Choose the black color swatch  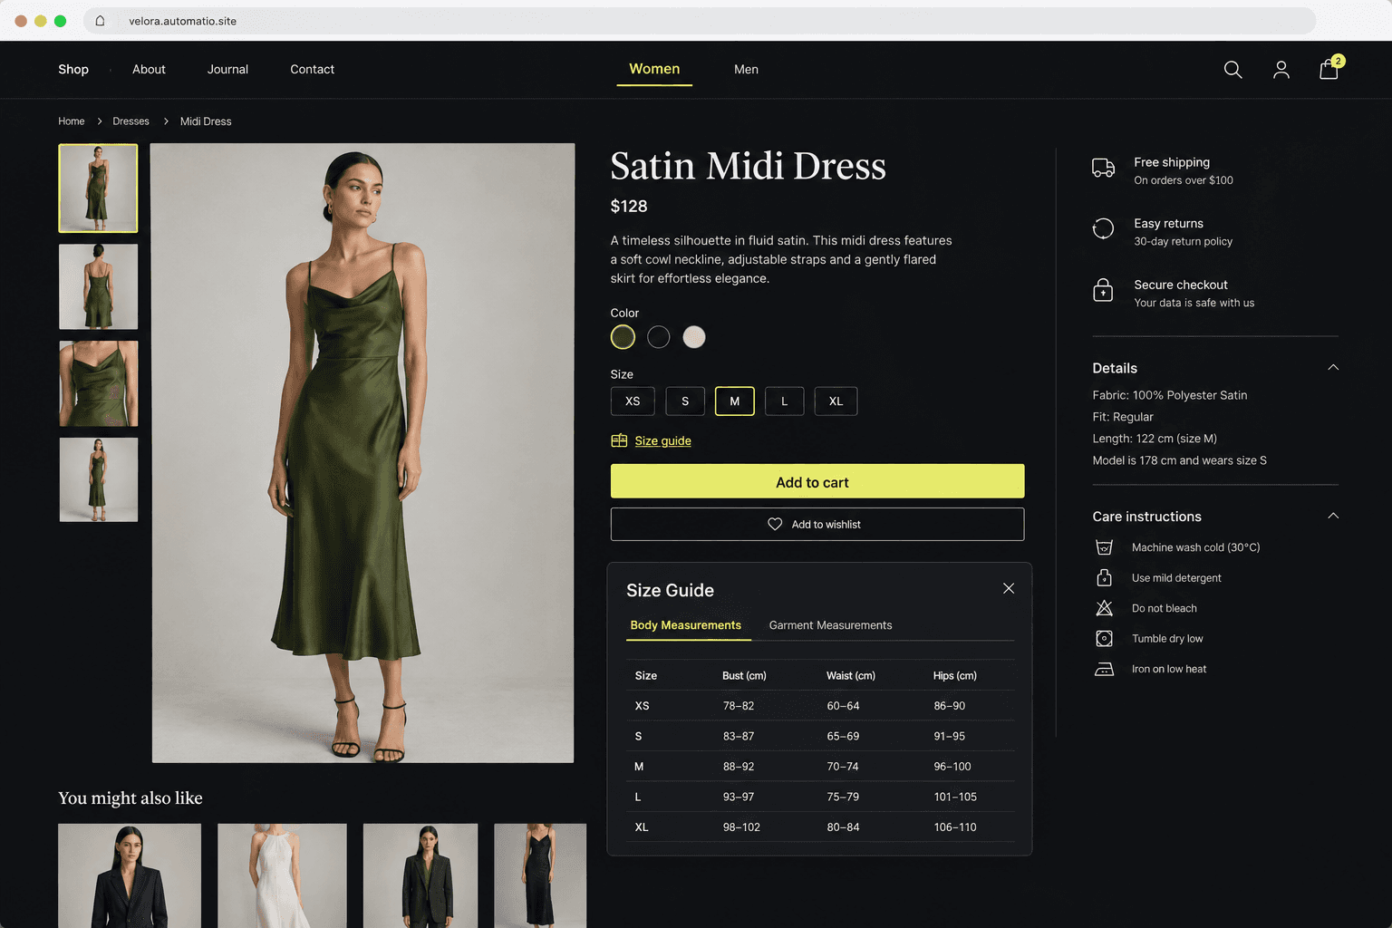click(659, 337)
